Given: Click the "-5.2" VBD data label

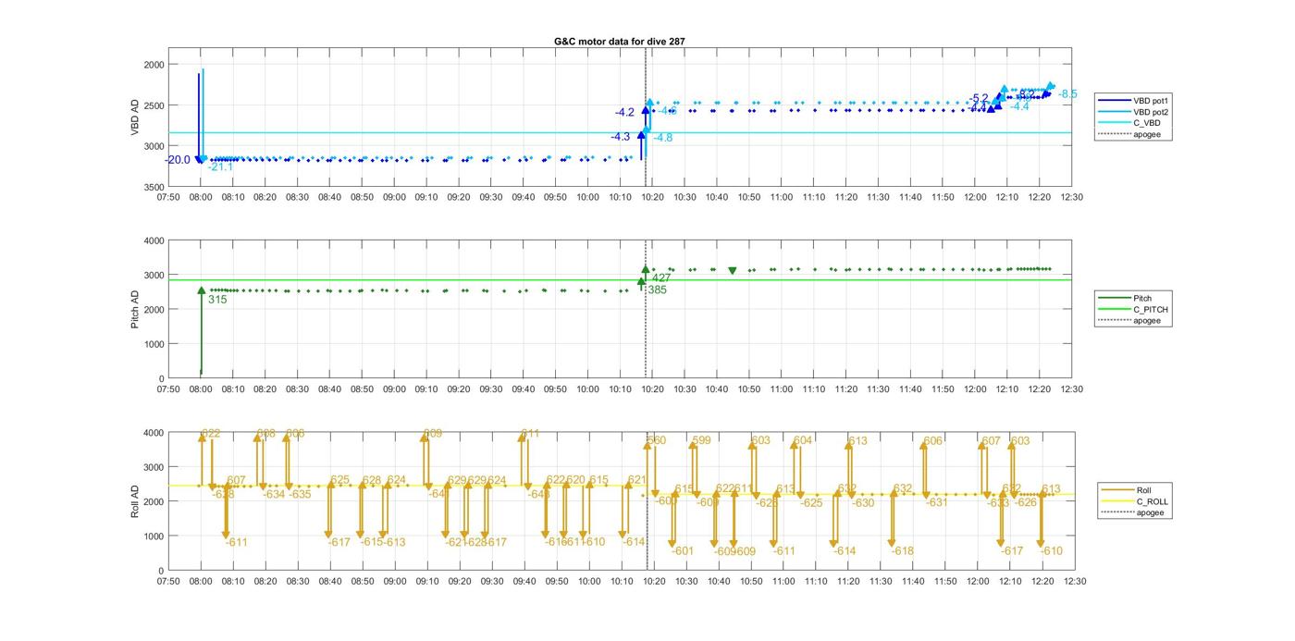Looking at the screenshot, I should click(979, 98).
